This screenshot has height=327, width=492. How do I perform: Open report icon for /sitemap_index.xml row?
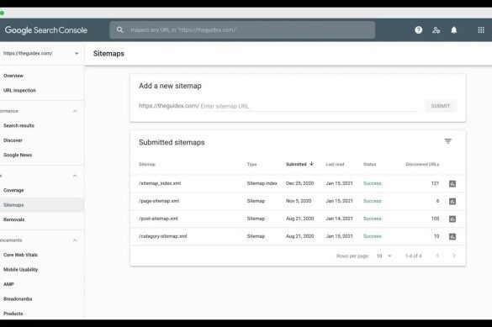click(452, 184)
